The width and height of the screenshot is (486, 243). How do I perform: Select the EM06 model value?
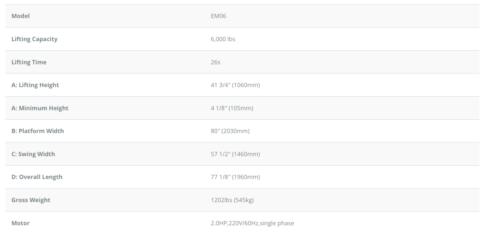click(x=219, y=16)
